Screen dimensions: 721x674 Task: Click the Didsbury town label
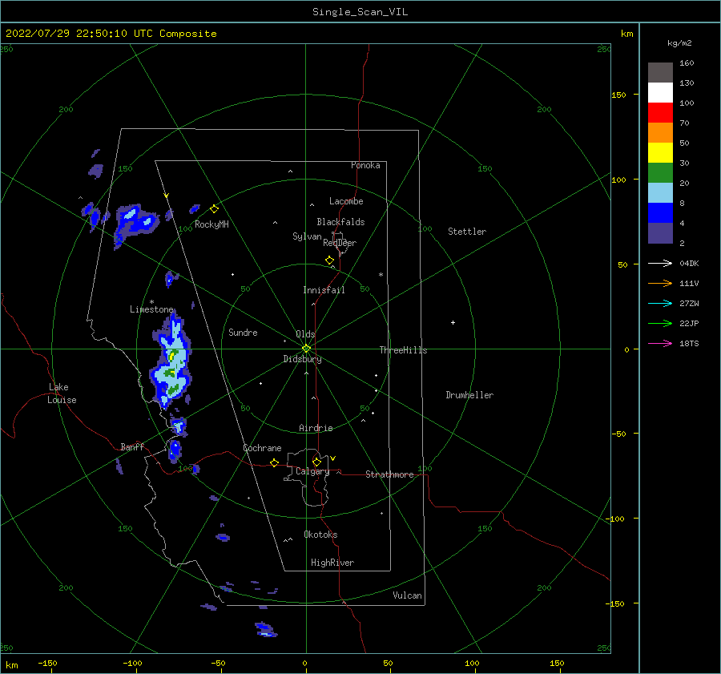click(302, 359)
